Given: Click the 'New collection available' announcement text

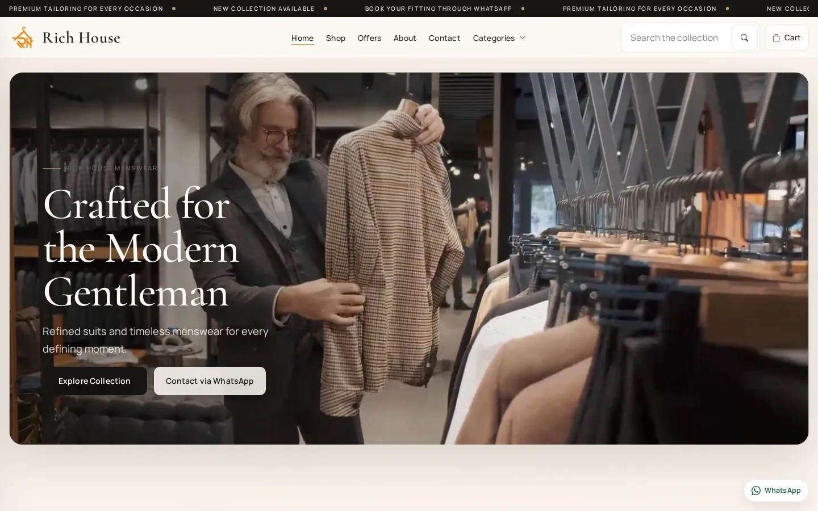Looking at the screenshot, I should tap(264, 9).
